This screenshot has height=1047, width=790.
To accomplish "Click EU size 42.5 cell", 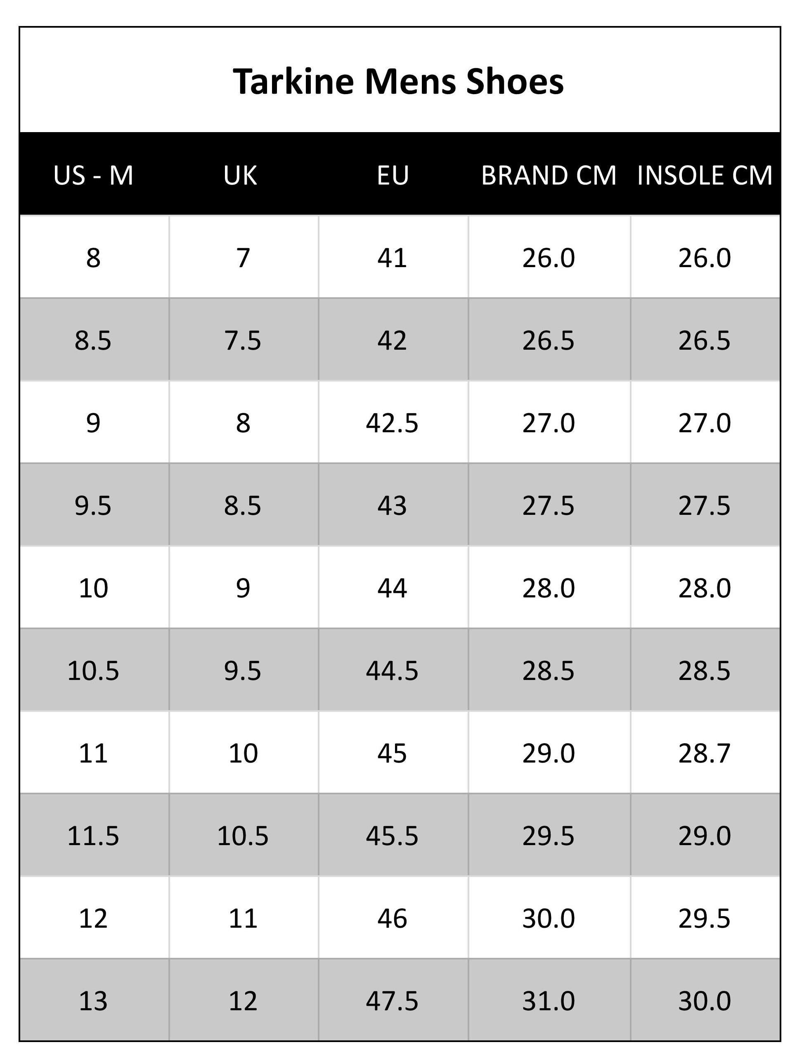I will pyautogui.click(x=393, y=422).
